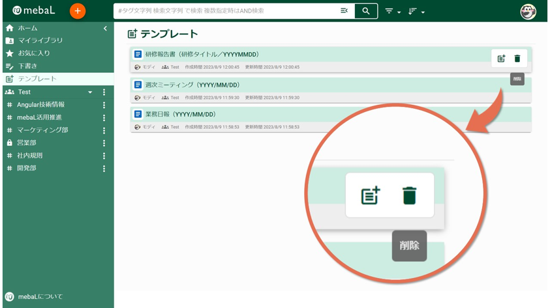The height and width of the screenshot is (308, 550).
Task: Open kebab menu next to Angular技術情報
Action: pos(104,105)
